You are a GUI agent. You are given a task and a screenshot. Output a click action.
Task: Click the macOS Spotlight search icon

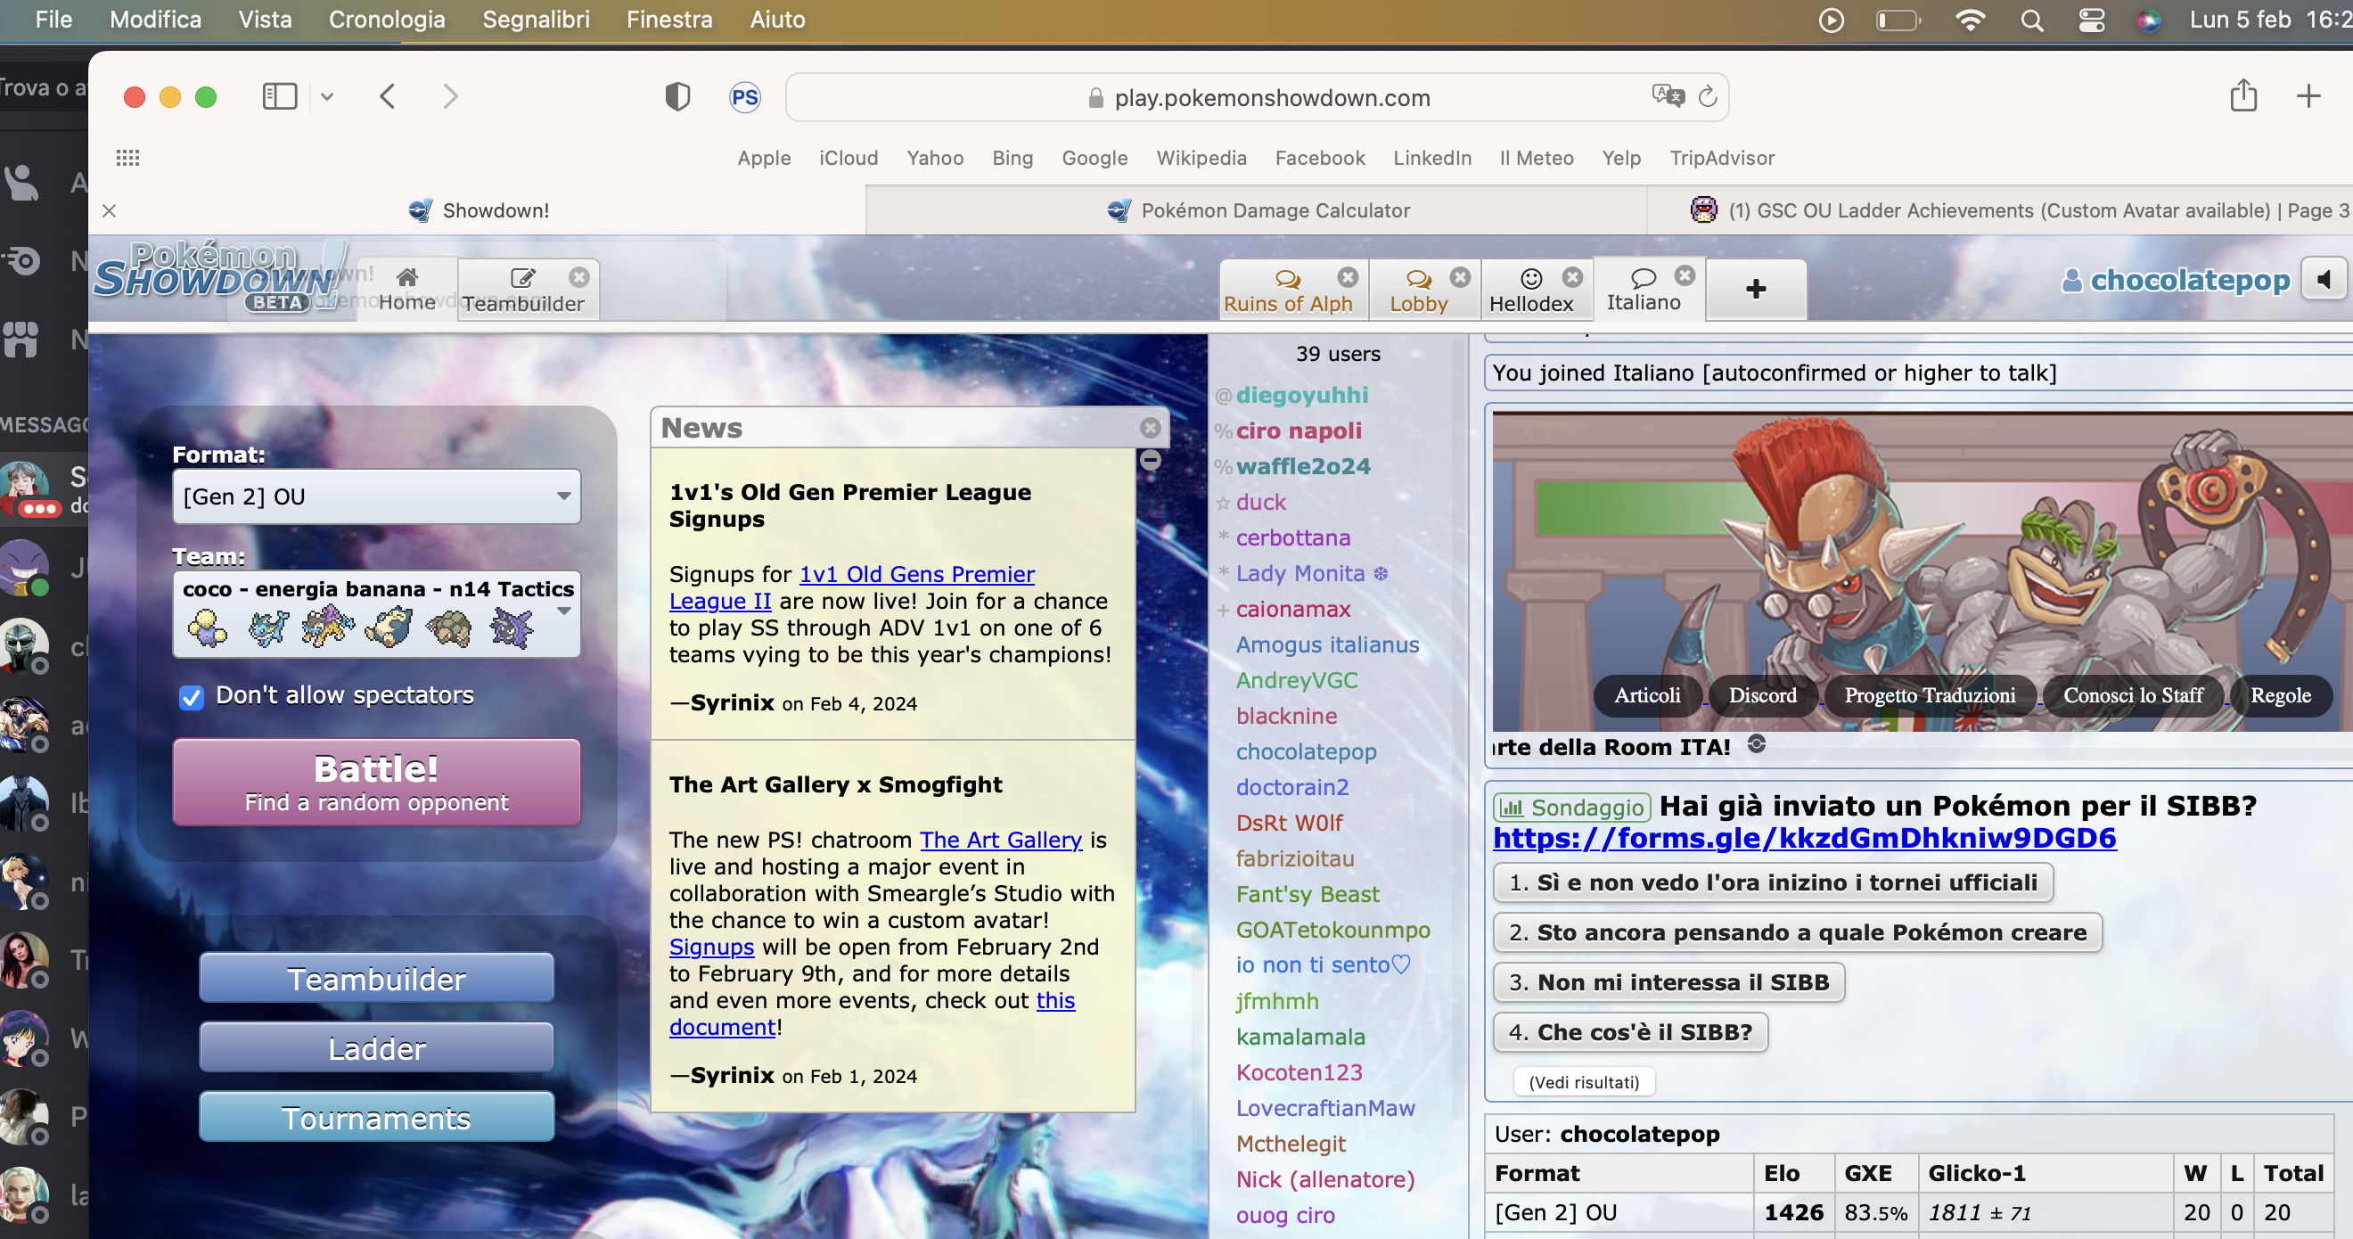point(2031,21)
